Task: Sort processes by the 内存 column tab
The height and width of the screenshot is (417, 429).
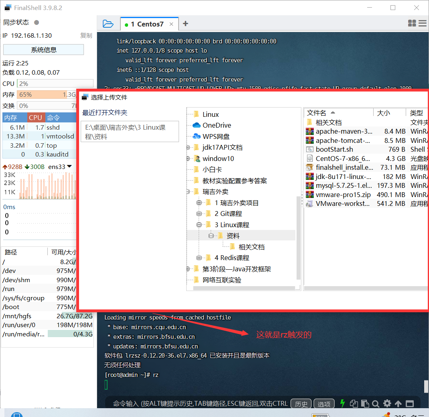Action: pyautogui.click(x=15, y=118)
